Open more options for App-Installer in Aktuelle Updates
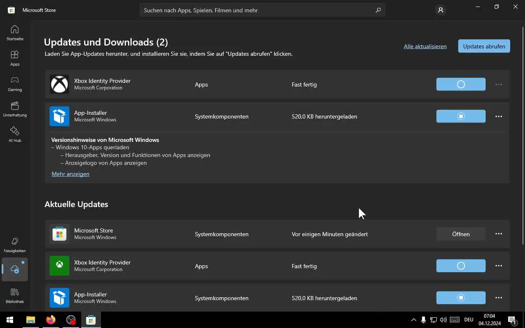The height and width of the screenshot is (328, 525). (x=499, y=298)
